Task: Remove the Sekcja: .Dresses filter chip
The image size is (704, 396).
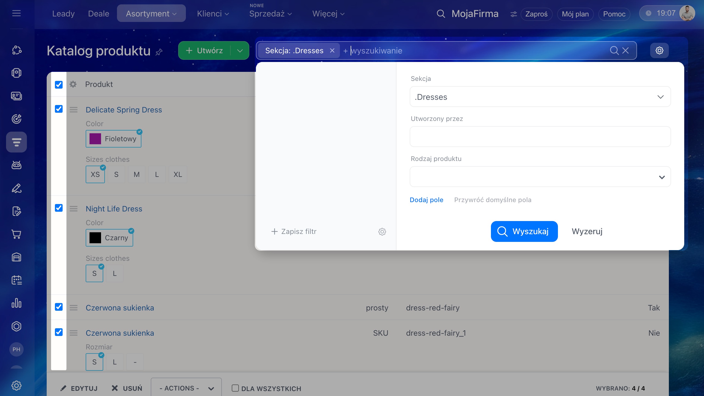Action: (x=332, y=50)
